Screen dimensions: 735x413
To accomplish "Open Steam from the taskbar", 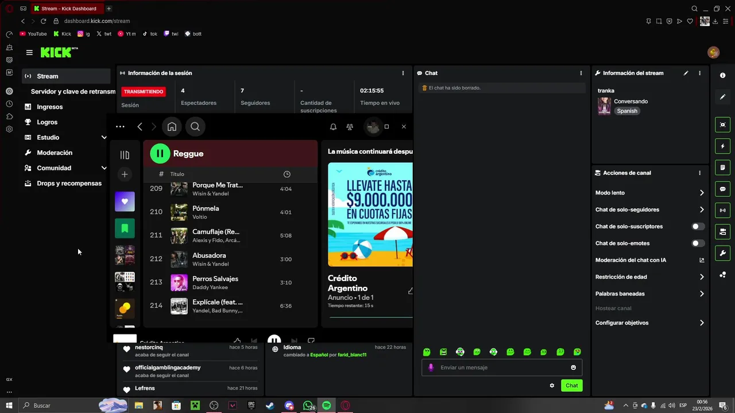I will coord(270,406).
